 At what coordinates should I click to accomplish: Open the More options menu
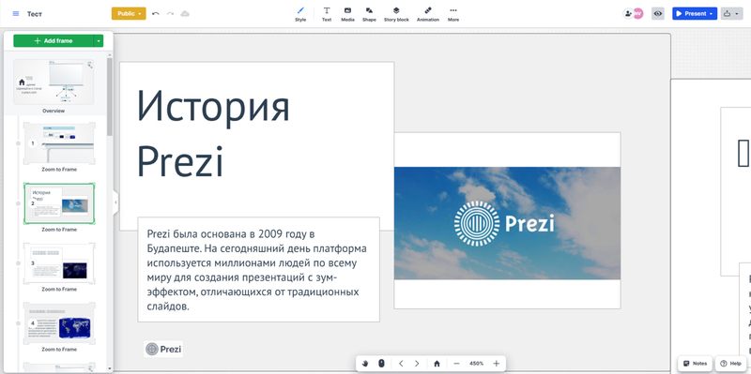pyautogui.click(x=453, y=14)
